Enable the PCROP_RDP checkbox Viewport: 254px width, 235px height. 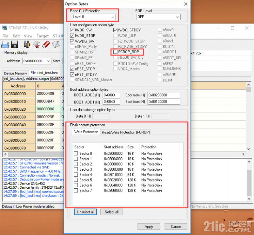(x=115, y=52)
